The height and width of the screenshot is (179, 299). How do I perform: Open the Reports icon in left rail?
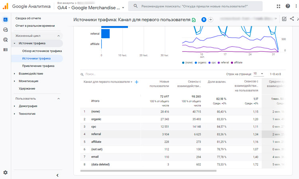coord(6,19)
